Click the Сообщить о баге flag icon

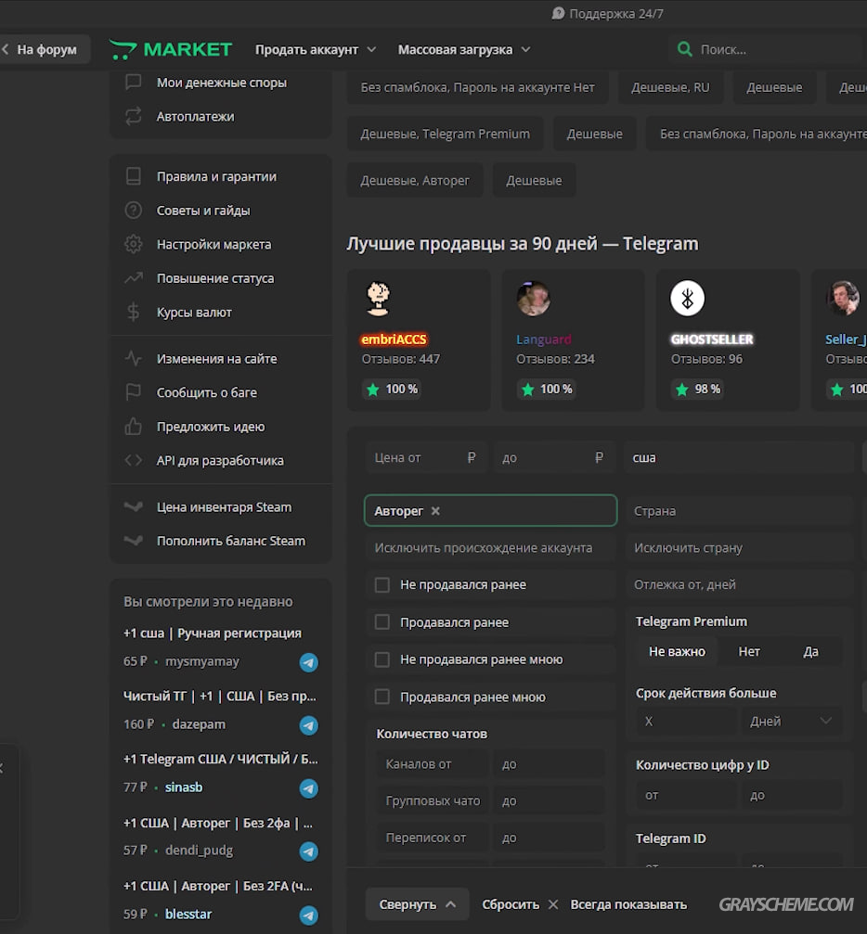point(133,392)
